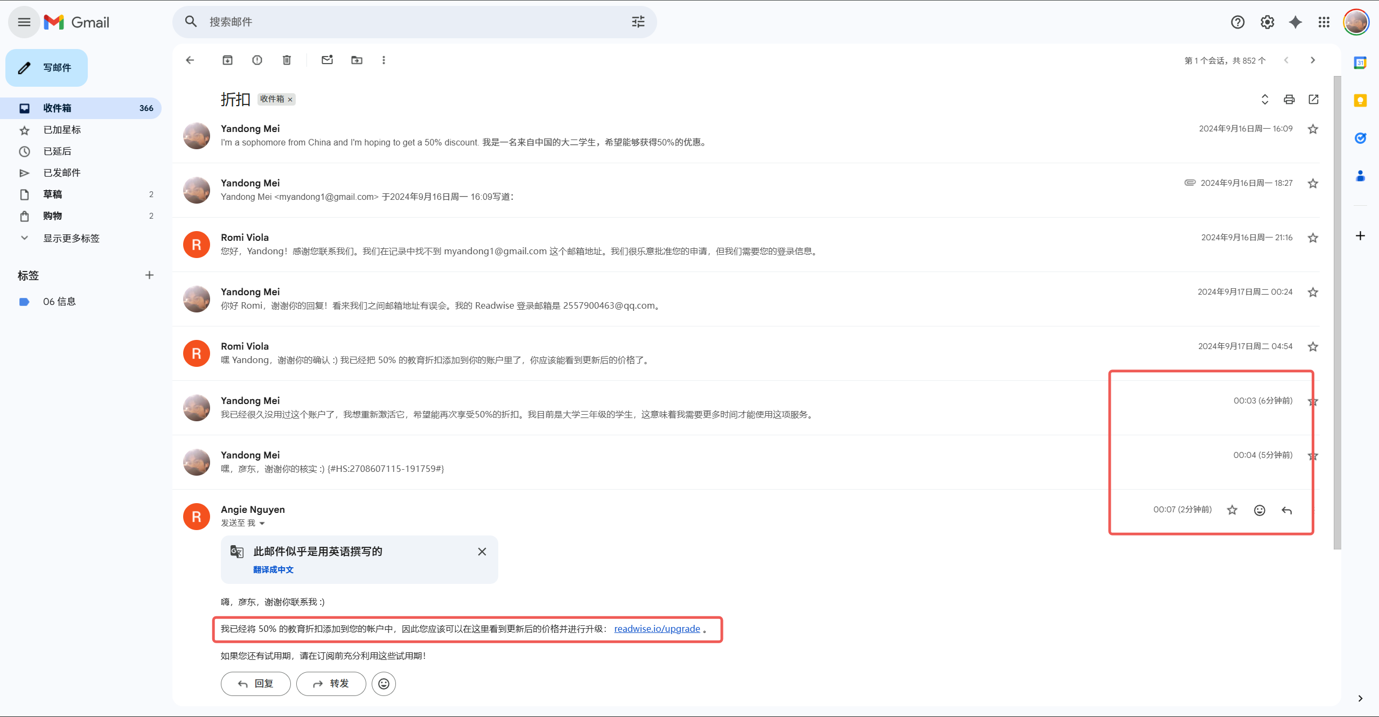Report spam using the exclamation icon

click(257, 60)
